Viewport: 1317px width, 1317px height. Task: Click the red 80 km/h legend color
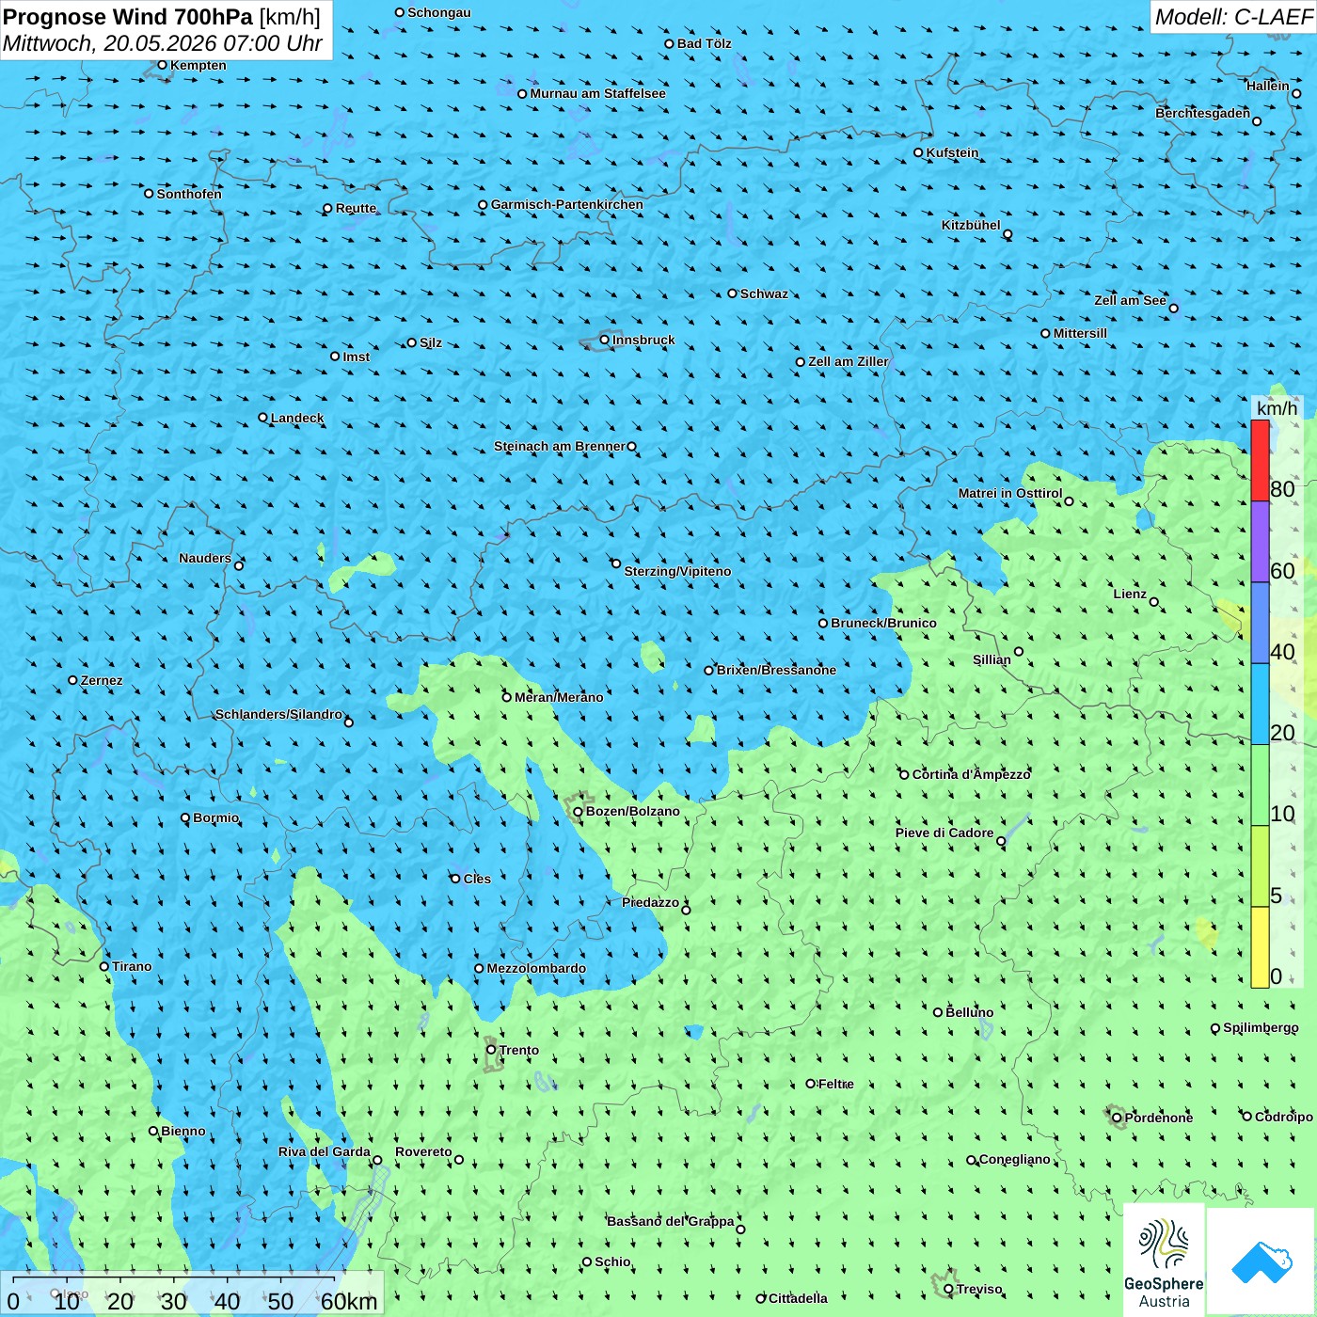(x=1260, y=460)
